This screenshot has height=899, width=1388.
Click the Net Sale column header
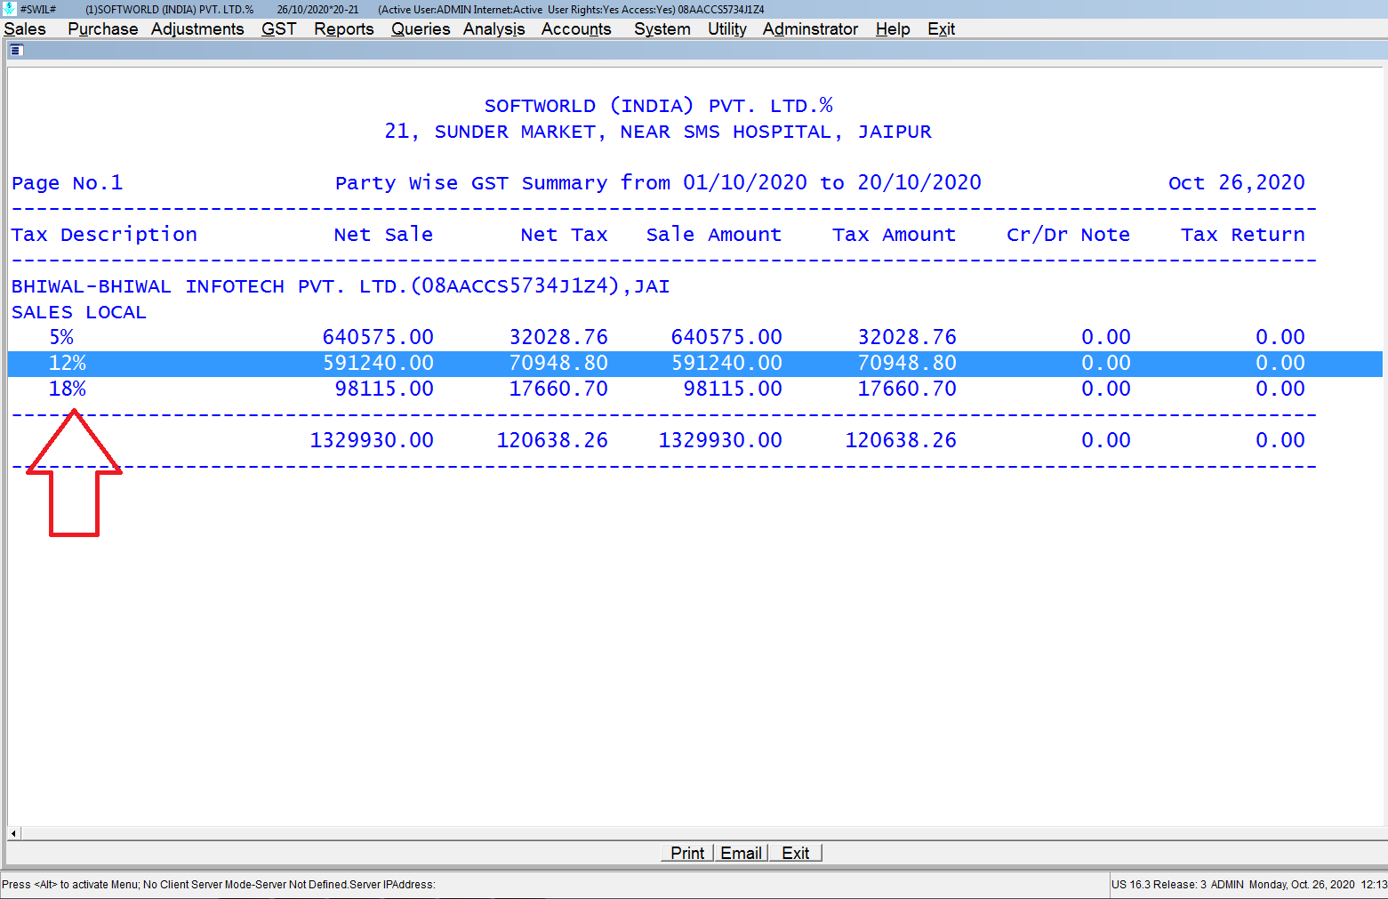click(x=383, y=235)
